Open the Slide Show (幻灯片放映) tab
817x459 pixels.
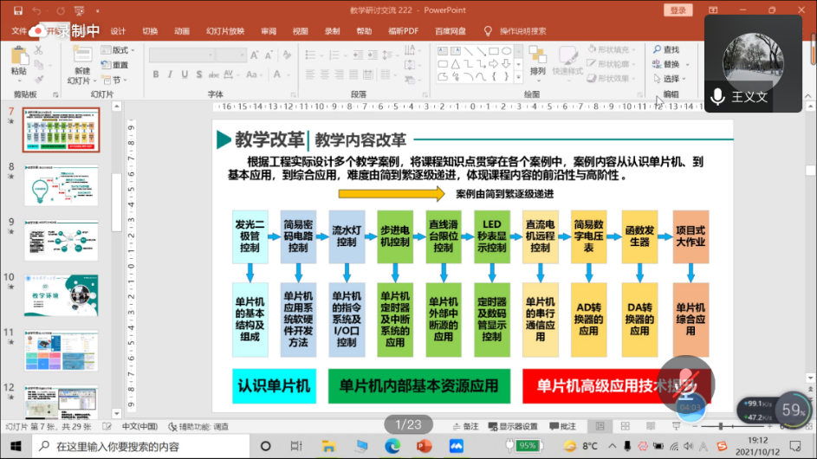click(x=224, y=30)
